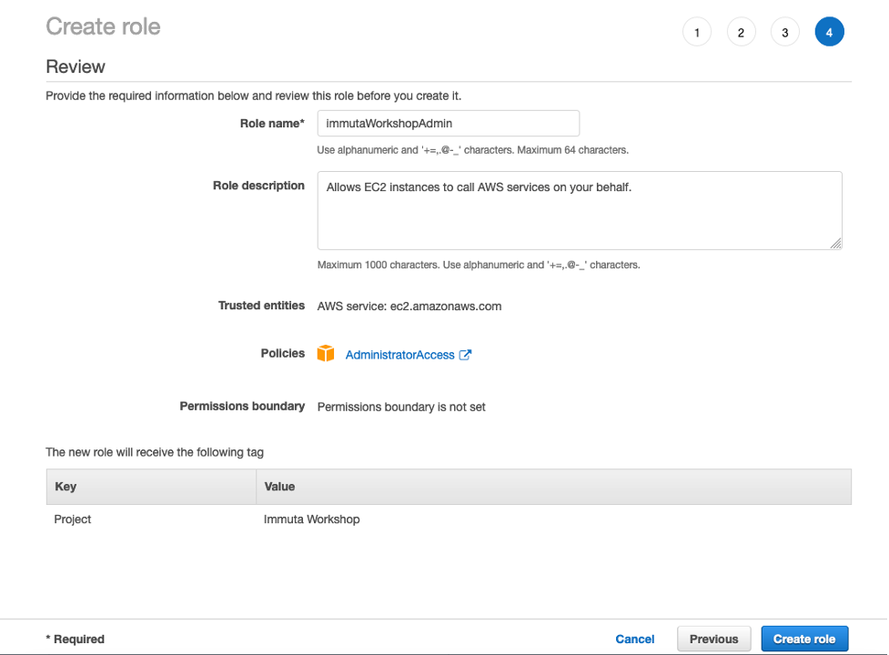Click the Create role button
The width and height of the screenshot is (889, 655).
(804, 640)
